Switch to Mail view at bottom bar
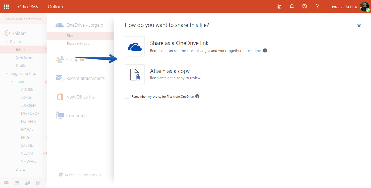Screen dimensions: 371x188 (6, 183)
